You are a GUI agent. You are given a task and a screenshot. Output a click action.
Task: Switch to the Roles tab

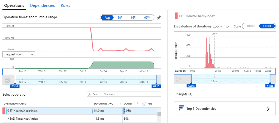pos(65,5)
